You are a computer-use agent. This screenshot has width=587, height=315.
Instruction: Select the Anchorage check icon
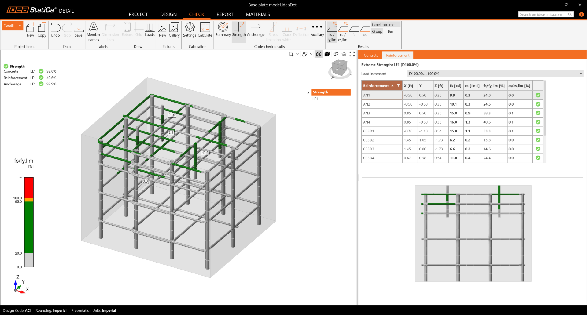[256, 30]
